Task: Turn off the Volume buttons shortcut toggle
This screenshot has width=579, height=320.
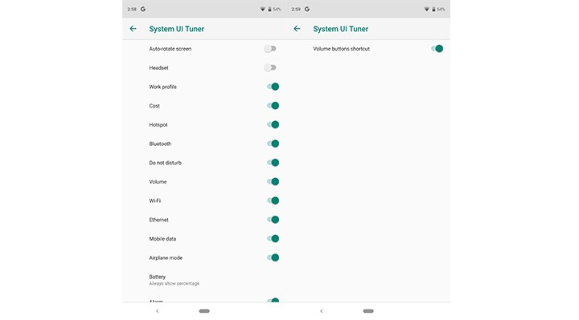Action: 437,49
